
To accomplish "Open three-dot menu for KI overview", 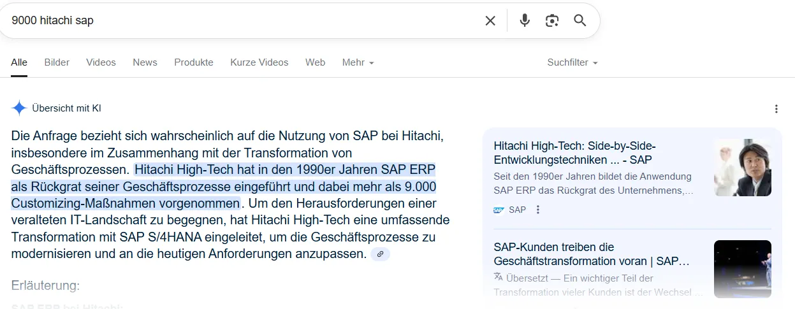I will 776,109.
